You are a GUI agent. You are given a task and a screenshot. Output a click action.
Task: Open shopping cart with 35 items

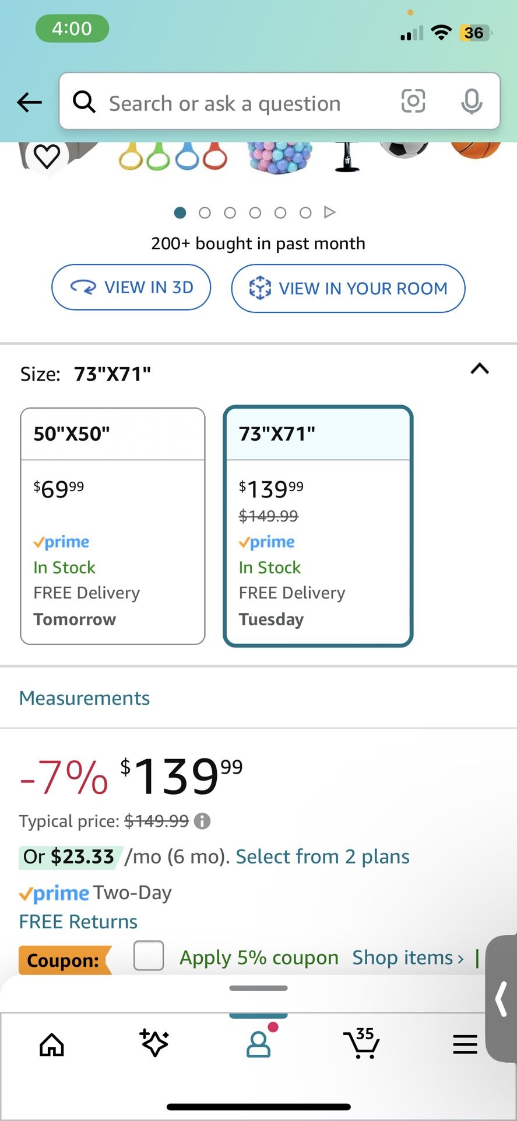coord(362,1043)
